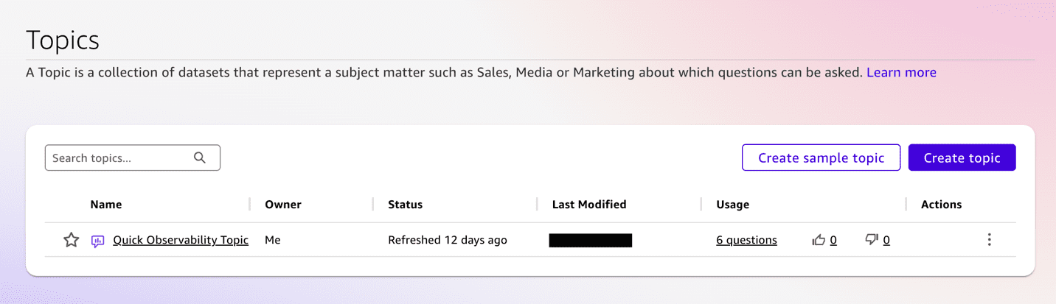Click the magnifier icon in search box
The height and width of the screenshot is (304, 1056).
pyautogui.click(x=200, y=158)
